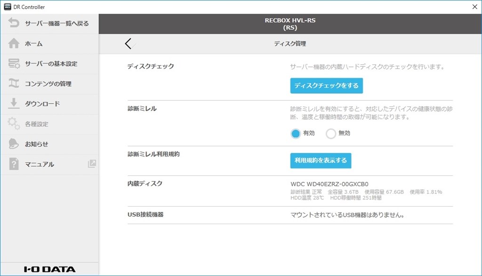Click the gears icon for 各種設定
The width and height of the screenshot is (482, 276).
coord(14,123)
